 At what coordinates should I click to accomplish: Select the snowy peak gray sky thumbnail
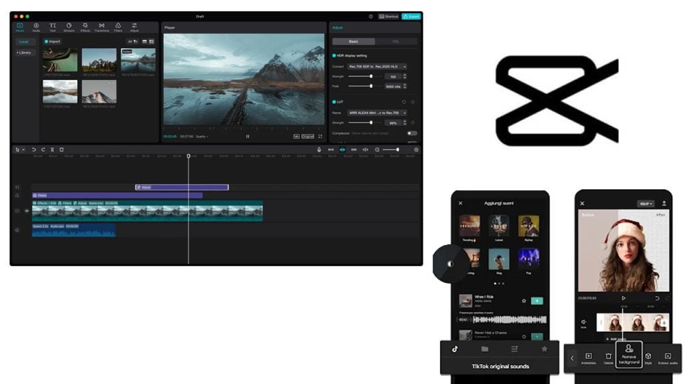(x=99, y=91)
